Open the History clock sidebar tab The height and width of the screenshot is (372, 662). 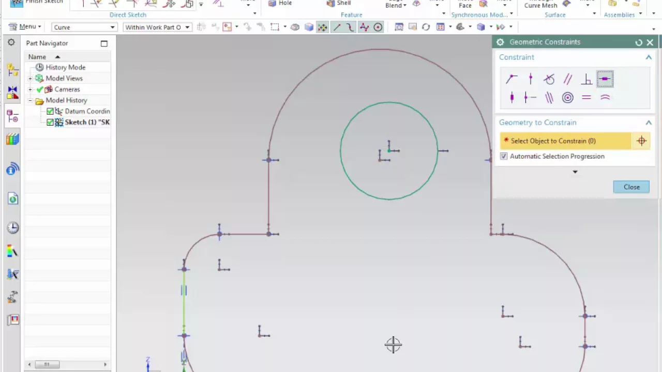[x=12, y=228]
